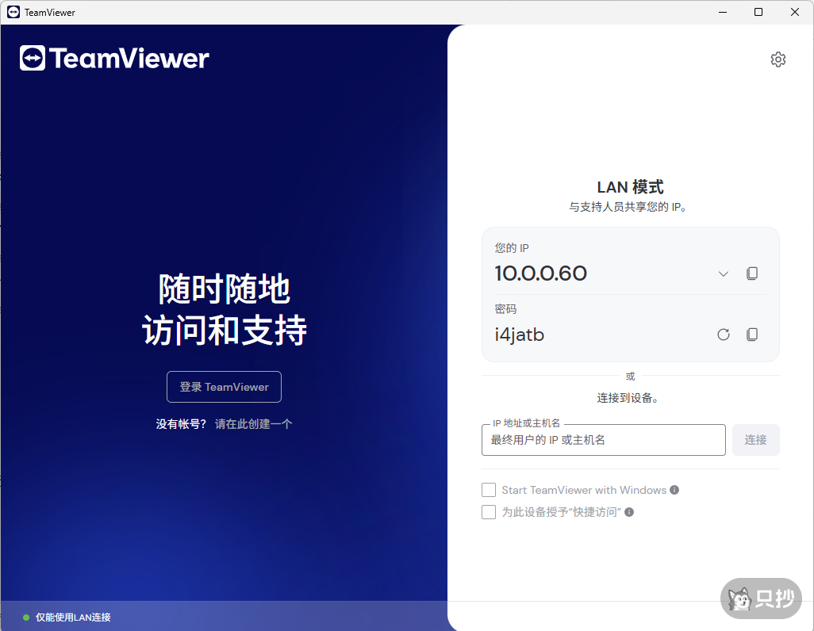Screen dimensions: 814x631
Task: Open the 请在此创建一个 account link
Action: point(253,424)
